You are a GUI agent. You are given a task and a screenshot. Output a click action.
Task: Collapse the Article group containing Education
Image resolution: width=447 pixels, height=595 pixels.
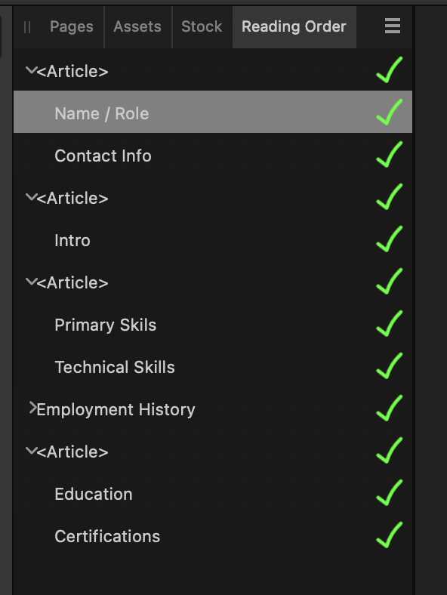click(31, 451)
